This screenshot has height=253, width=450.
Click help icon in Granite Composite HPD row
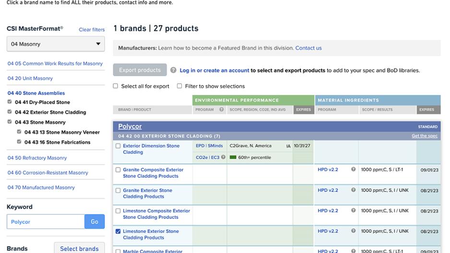pyautogui.click(x=353, y=169)
